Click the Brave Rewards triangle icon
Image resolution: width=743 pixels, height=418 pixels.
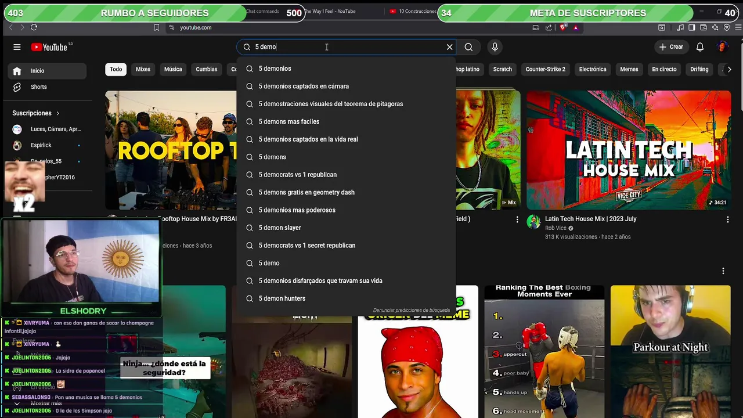coord(575,27)
